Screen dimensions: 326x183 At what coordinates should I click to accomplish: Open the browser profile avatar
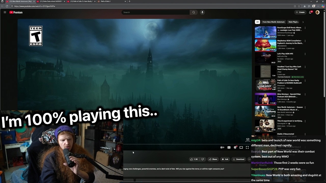(314, 6)
